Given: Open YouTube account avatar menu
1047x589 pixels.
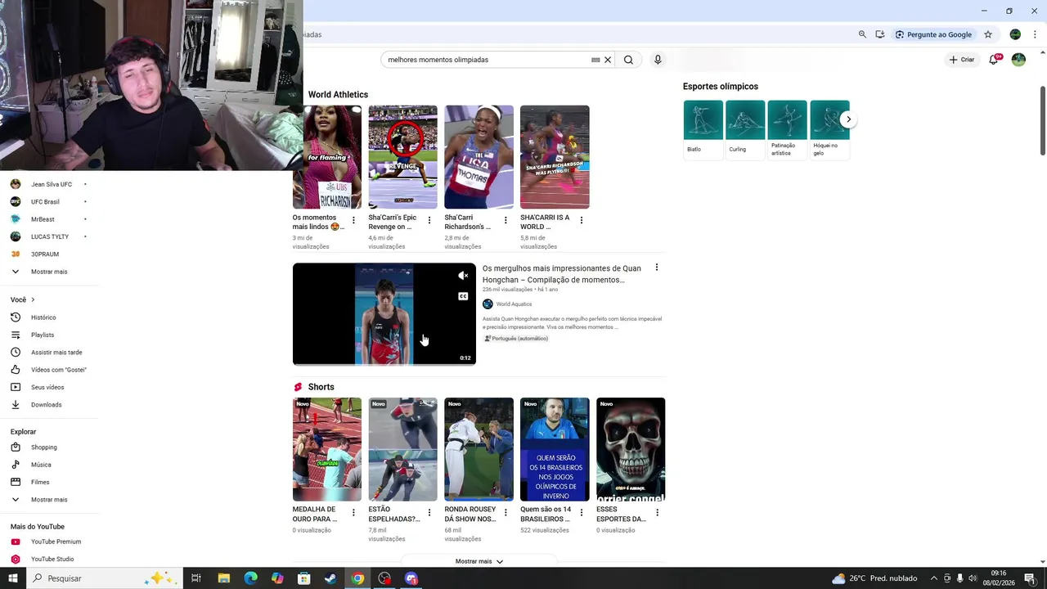Looking at the screenshot, I should [1018, 60].
